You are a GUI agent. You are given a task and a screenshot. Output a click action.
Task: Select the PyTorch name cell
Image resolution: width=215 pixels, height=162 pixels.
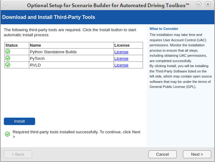point(37,58)
